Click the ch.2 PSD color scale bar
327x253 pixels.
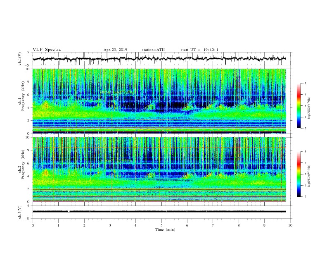click(299, 174)
